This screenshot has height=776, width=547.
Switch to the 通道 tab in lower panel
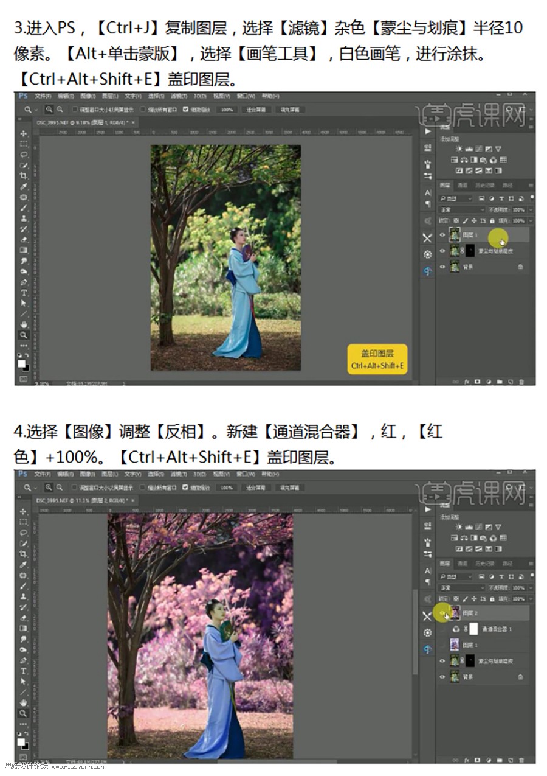[x=463, y=564]
